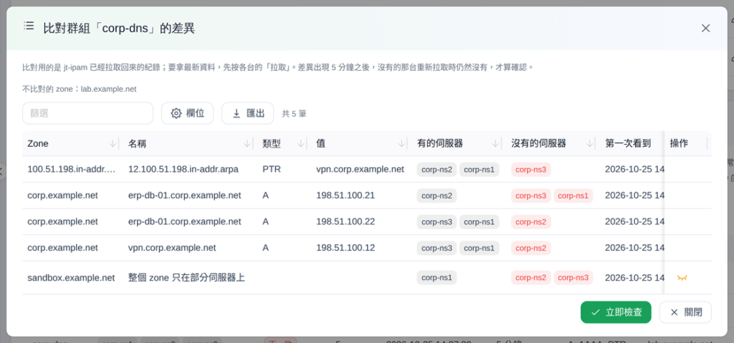Click the 不比對的 zone lab.example.net note
The image size is (734, 343).
pos(80,89)
